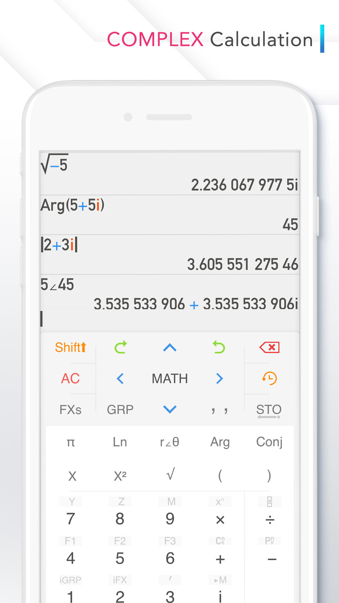This screenshot has height=603, width=339.
Task: Tap the Shift key
Action: 71,347
